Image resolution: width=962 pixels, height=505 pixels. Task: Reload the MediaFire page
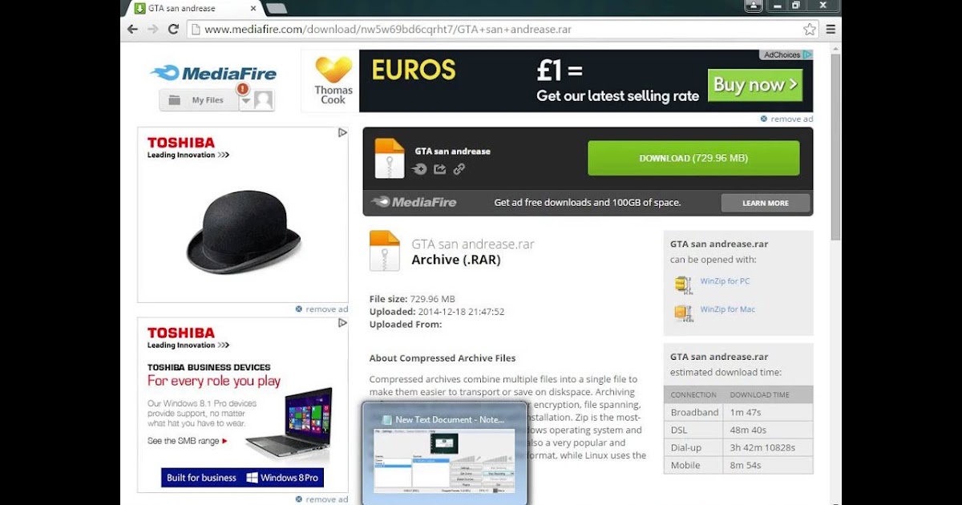173,29
